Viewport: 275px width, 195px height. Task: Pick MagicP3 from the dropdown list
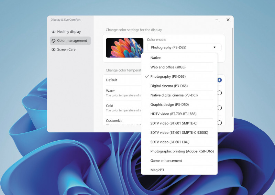[157, 170]
